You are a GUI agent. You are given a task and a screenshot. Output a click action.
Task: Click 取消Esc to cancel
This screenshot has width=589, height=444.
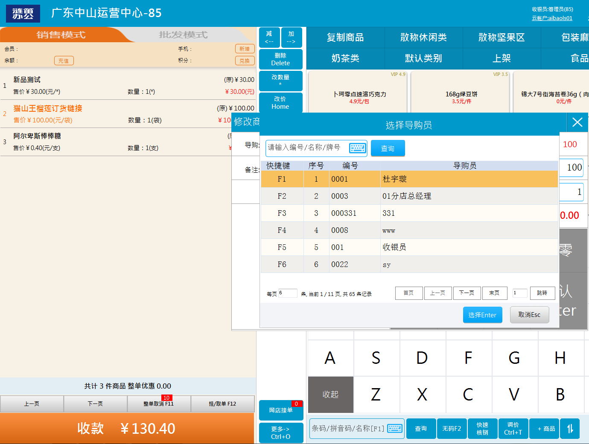(x=529, y=315)
